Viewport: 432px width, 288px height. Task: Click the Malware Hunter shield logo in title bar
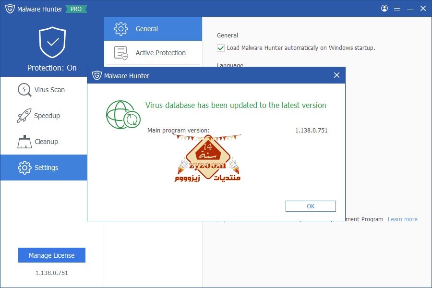pyautogui.click(x=10, y=9)
